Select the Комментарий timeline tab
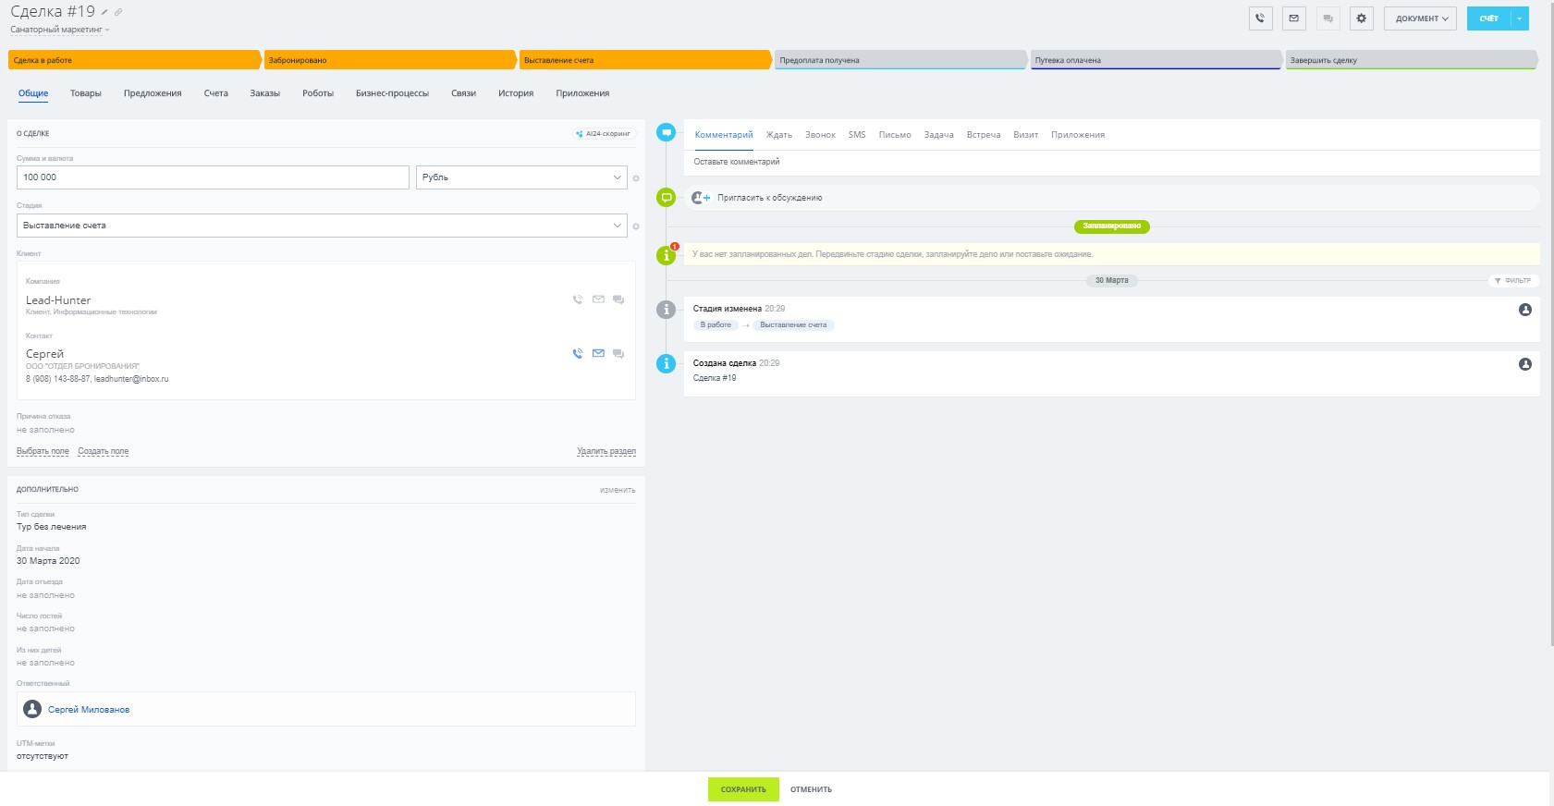This screenshot has width=1554, height=806. (x=724, y=135)
